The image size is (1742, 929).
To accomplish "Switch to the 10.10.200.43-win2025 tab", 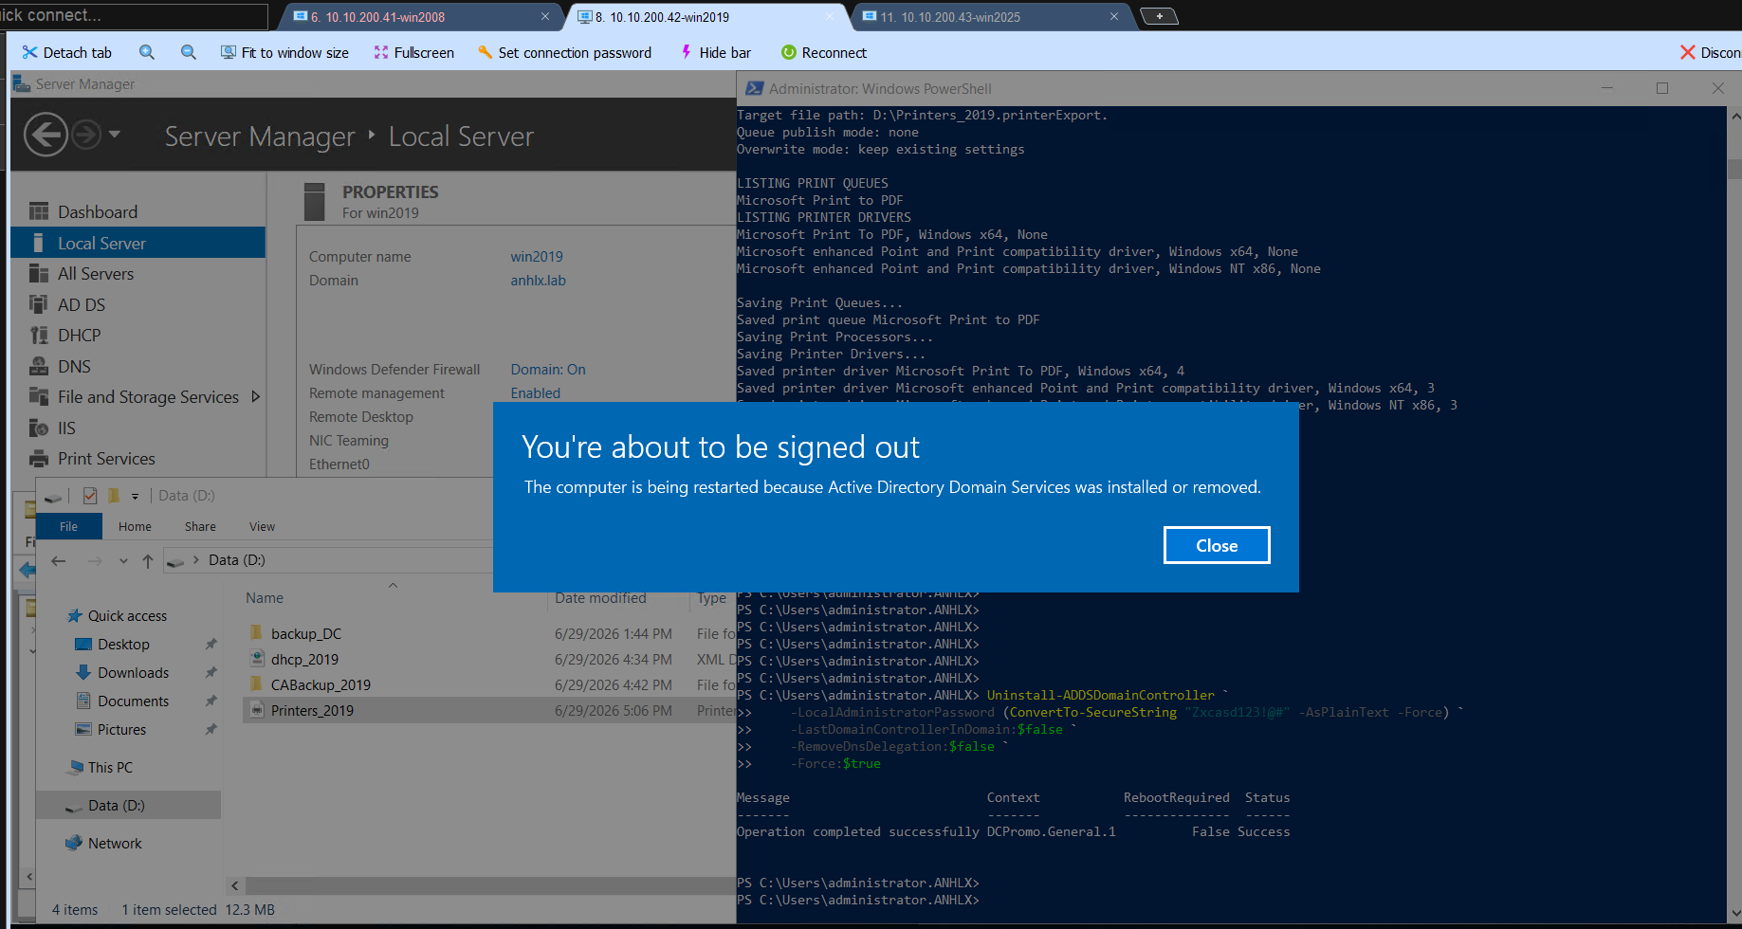I will point(991,17).
